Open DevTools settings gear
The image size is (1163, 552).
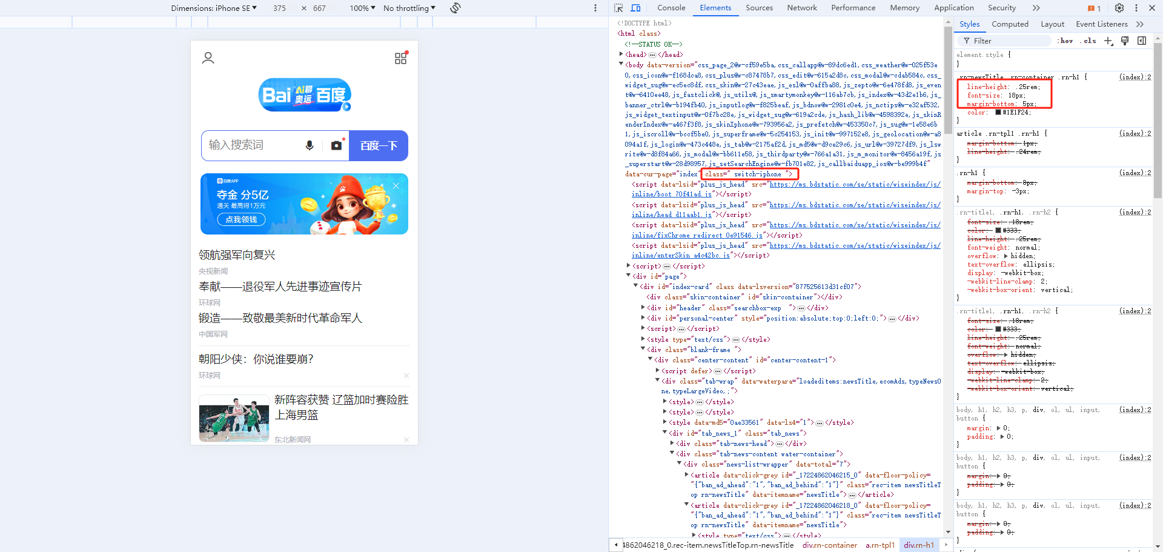coord(1119,8)
